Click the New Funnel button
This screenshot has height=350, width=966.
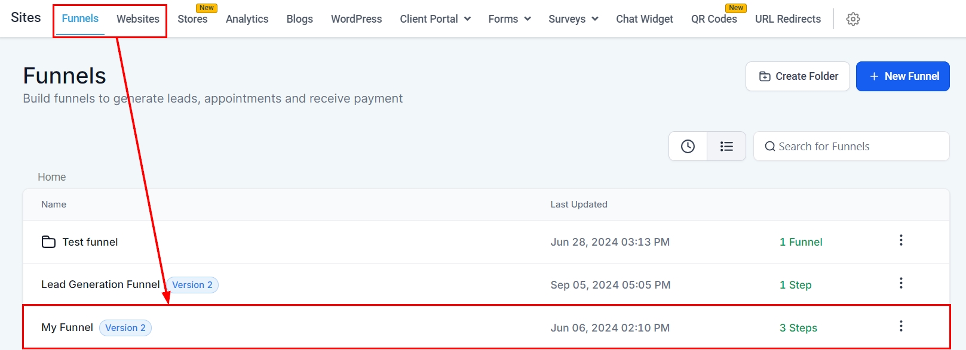(x=902, y=76)
